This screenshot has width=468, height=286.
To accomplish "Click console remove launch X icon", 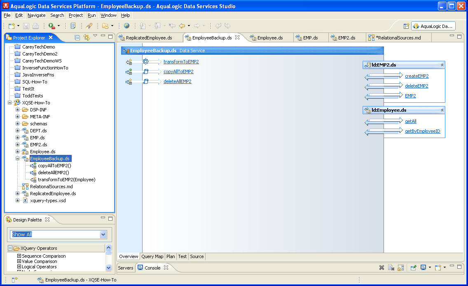I will pos(381,268).
